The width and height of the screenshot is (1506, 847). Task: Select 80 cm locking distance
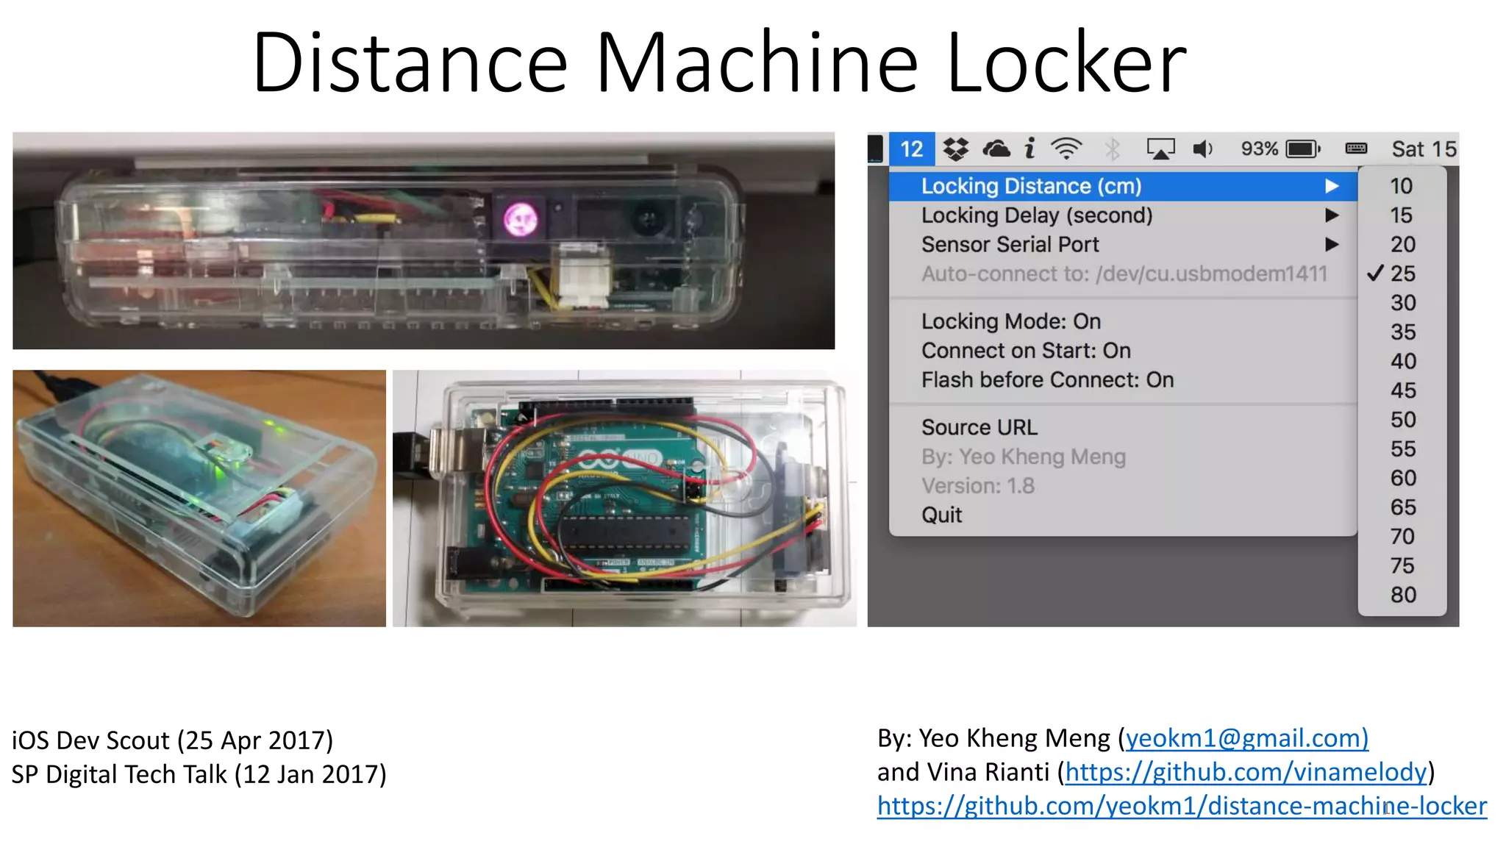[1402, 595]
